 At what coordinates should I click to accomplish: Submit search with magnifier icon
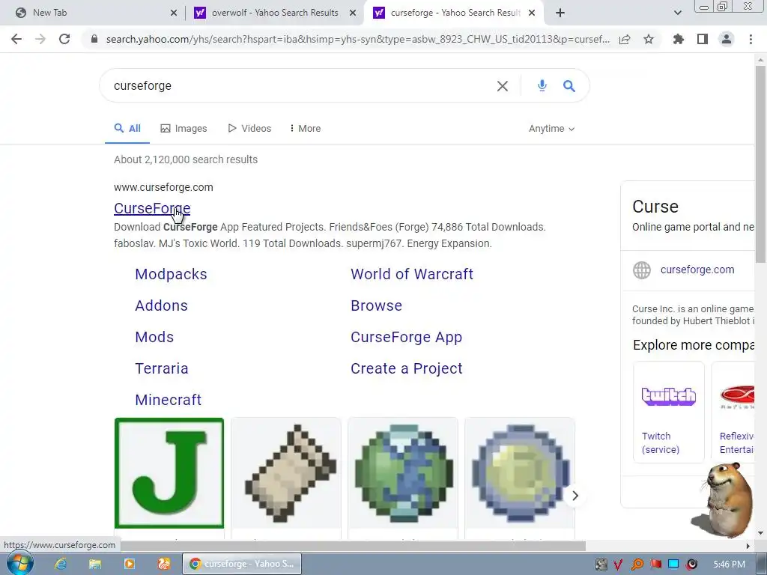point(569,86)
